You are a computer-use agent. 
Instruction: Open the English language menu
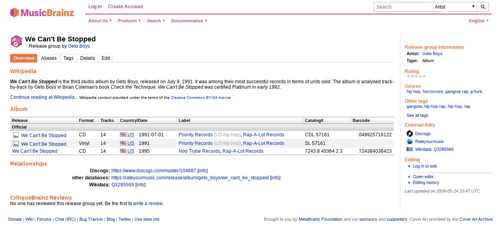click(x=479, y=21)
